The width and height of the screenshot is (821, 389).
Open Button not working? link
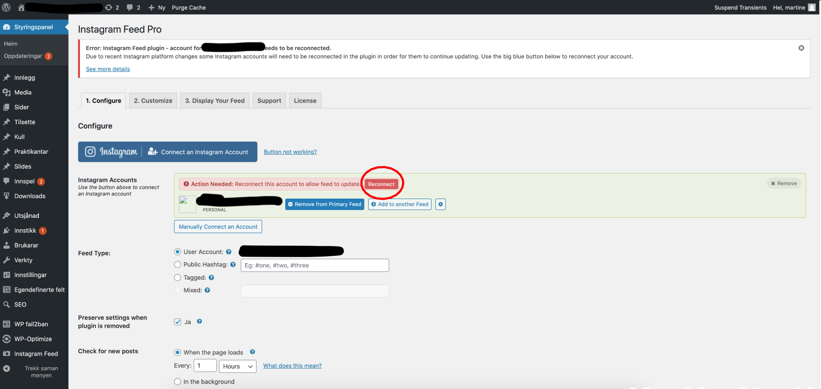point(290,152)
